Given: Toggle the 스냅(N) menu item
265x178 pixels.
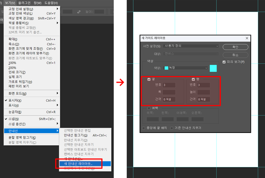Looking at the screenshot, I should (x=31, y=119).
